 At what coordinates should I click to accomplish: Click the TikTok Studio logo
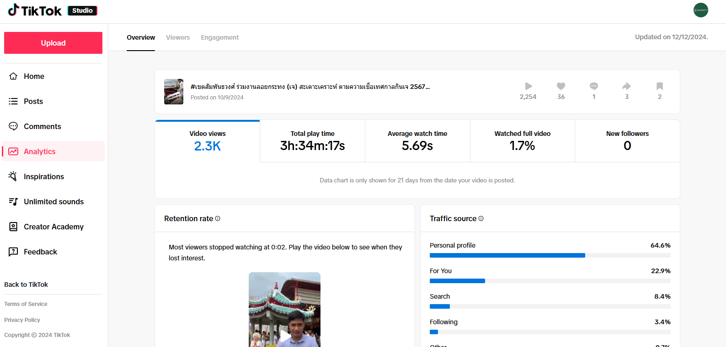[x=52, y=10]
